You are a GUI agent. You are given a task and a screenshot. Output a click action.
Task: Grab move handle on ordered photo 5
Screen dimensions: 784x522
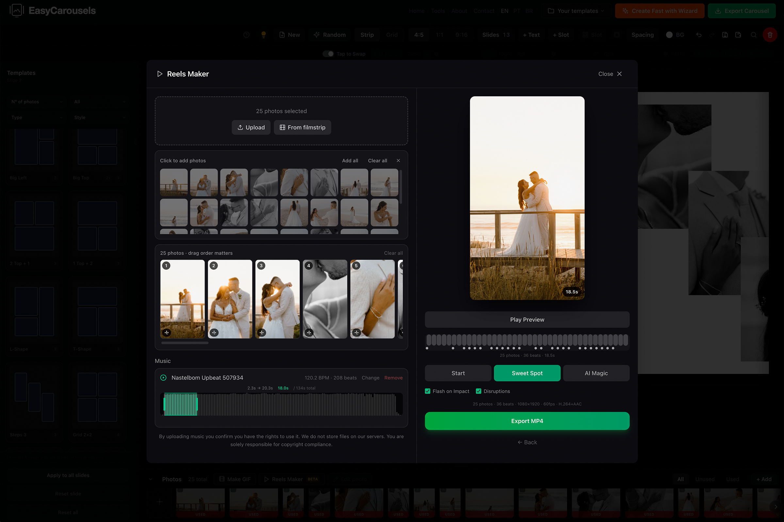[357, 332]
